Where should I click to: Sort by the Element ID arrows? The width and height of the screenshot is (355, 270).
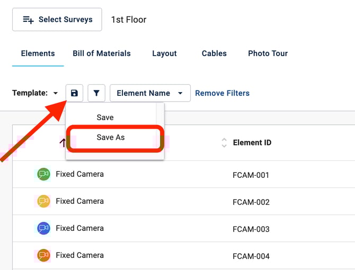click(224, 142)
